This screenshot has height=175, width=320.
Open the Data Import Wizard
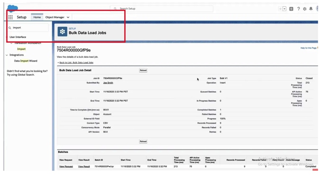26,61
